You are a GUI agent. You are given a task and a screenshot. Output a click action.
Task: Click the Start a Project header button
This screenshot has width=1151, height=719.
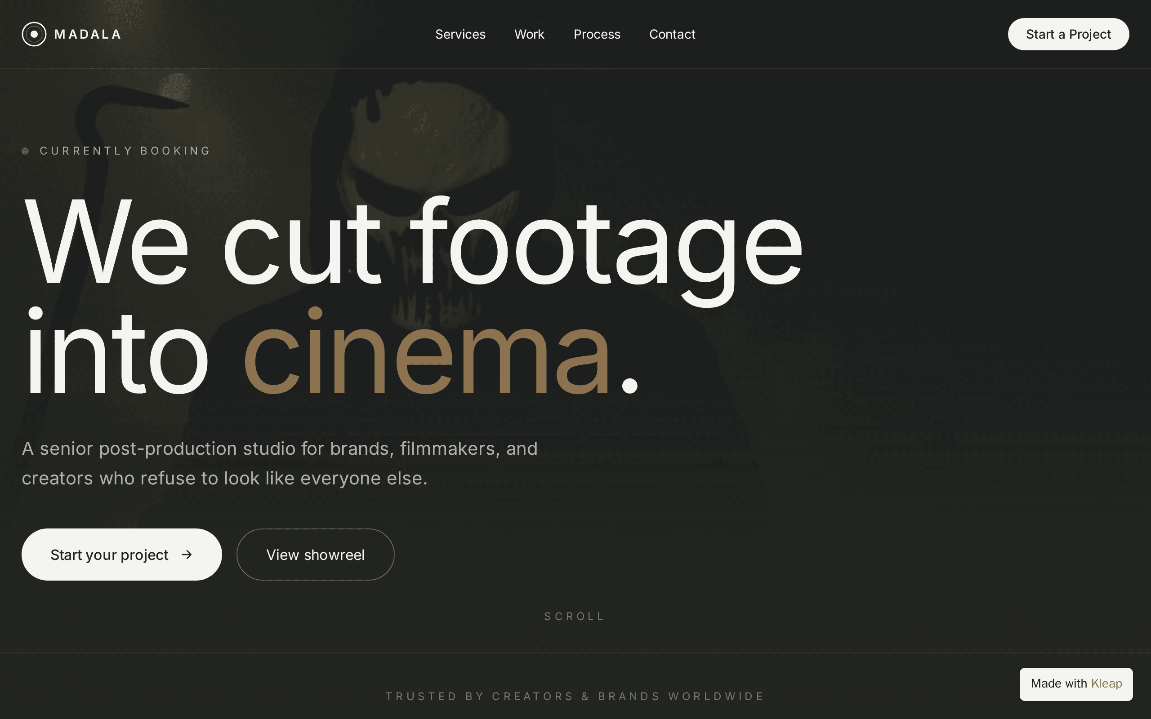pos(1068,34)
